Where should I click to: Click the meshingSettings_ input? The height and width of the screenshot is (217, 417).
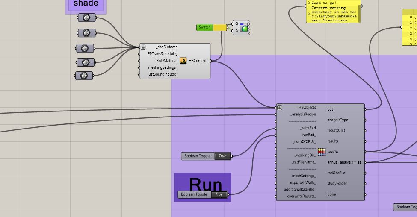pos(163,68)
